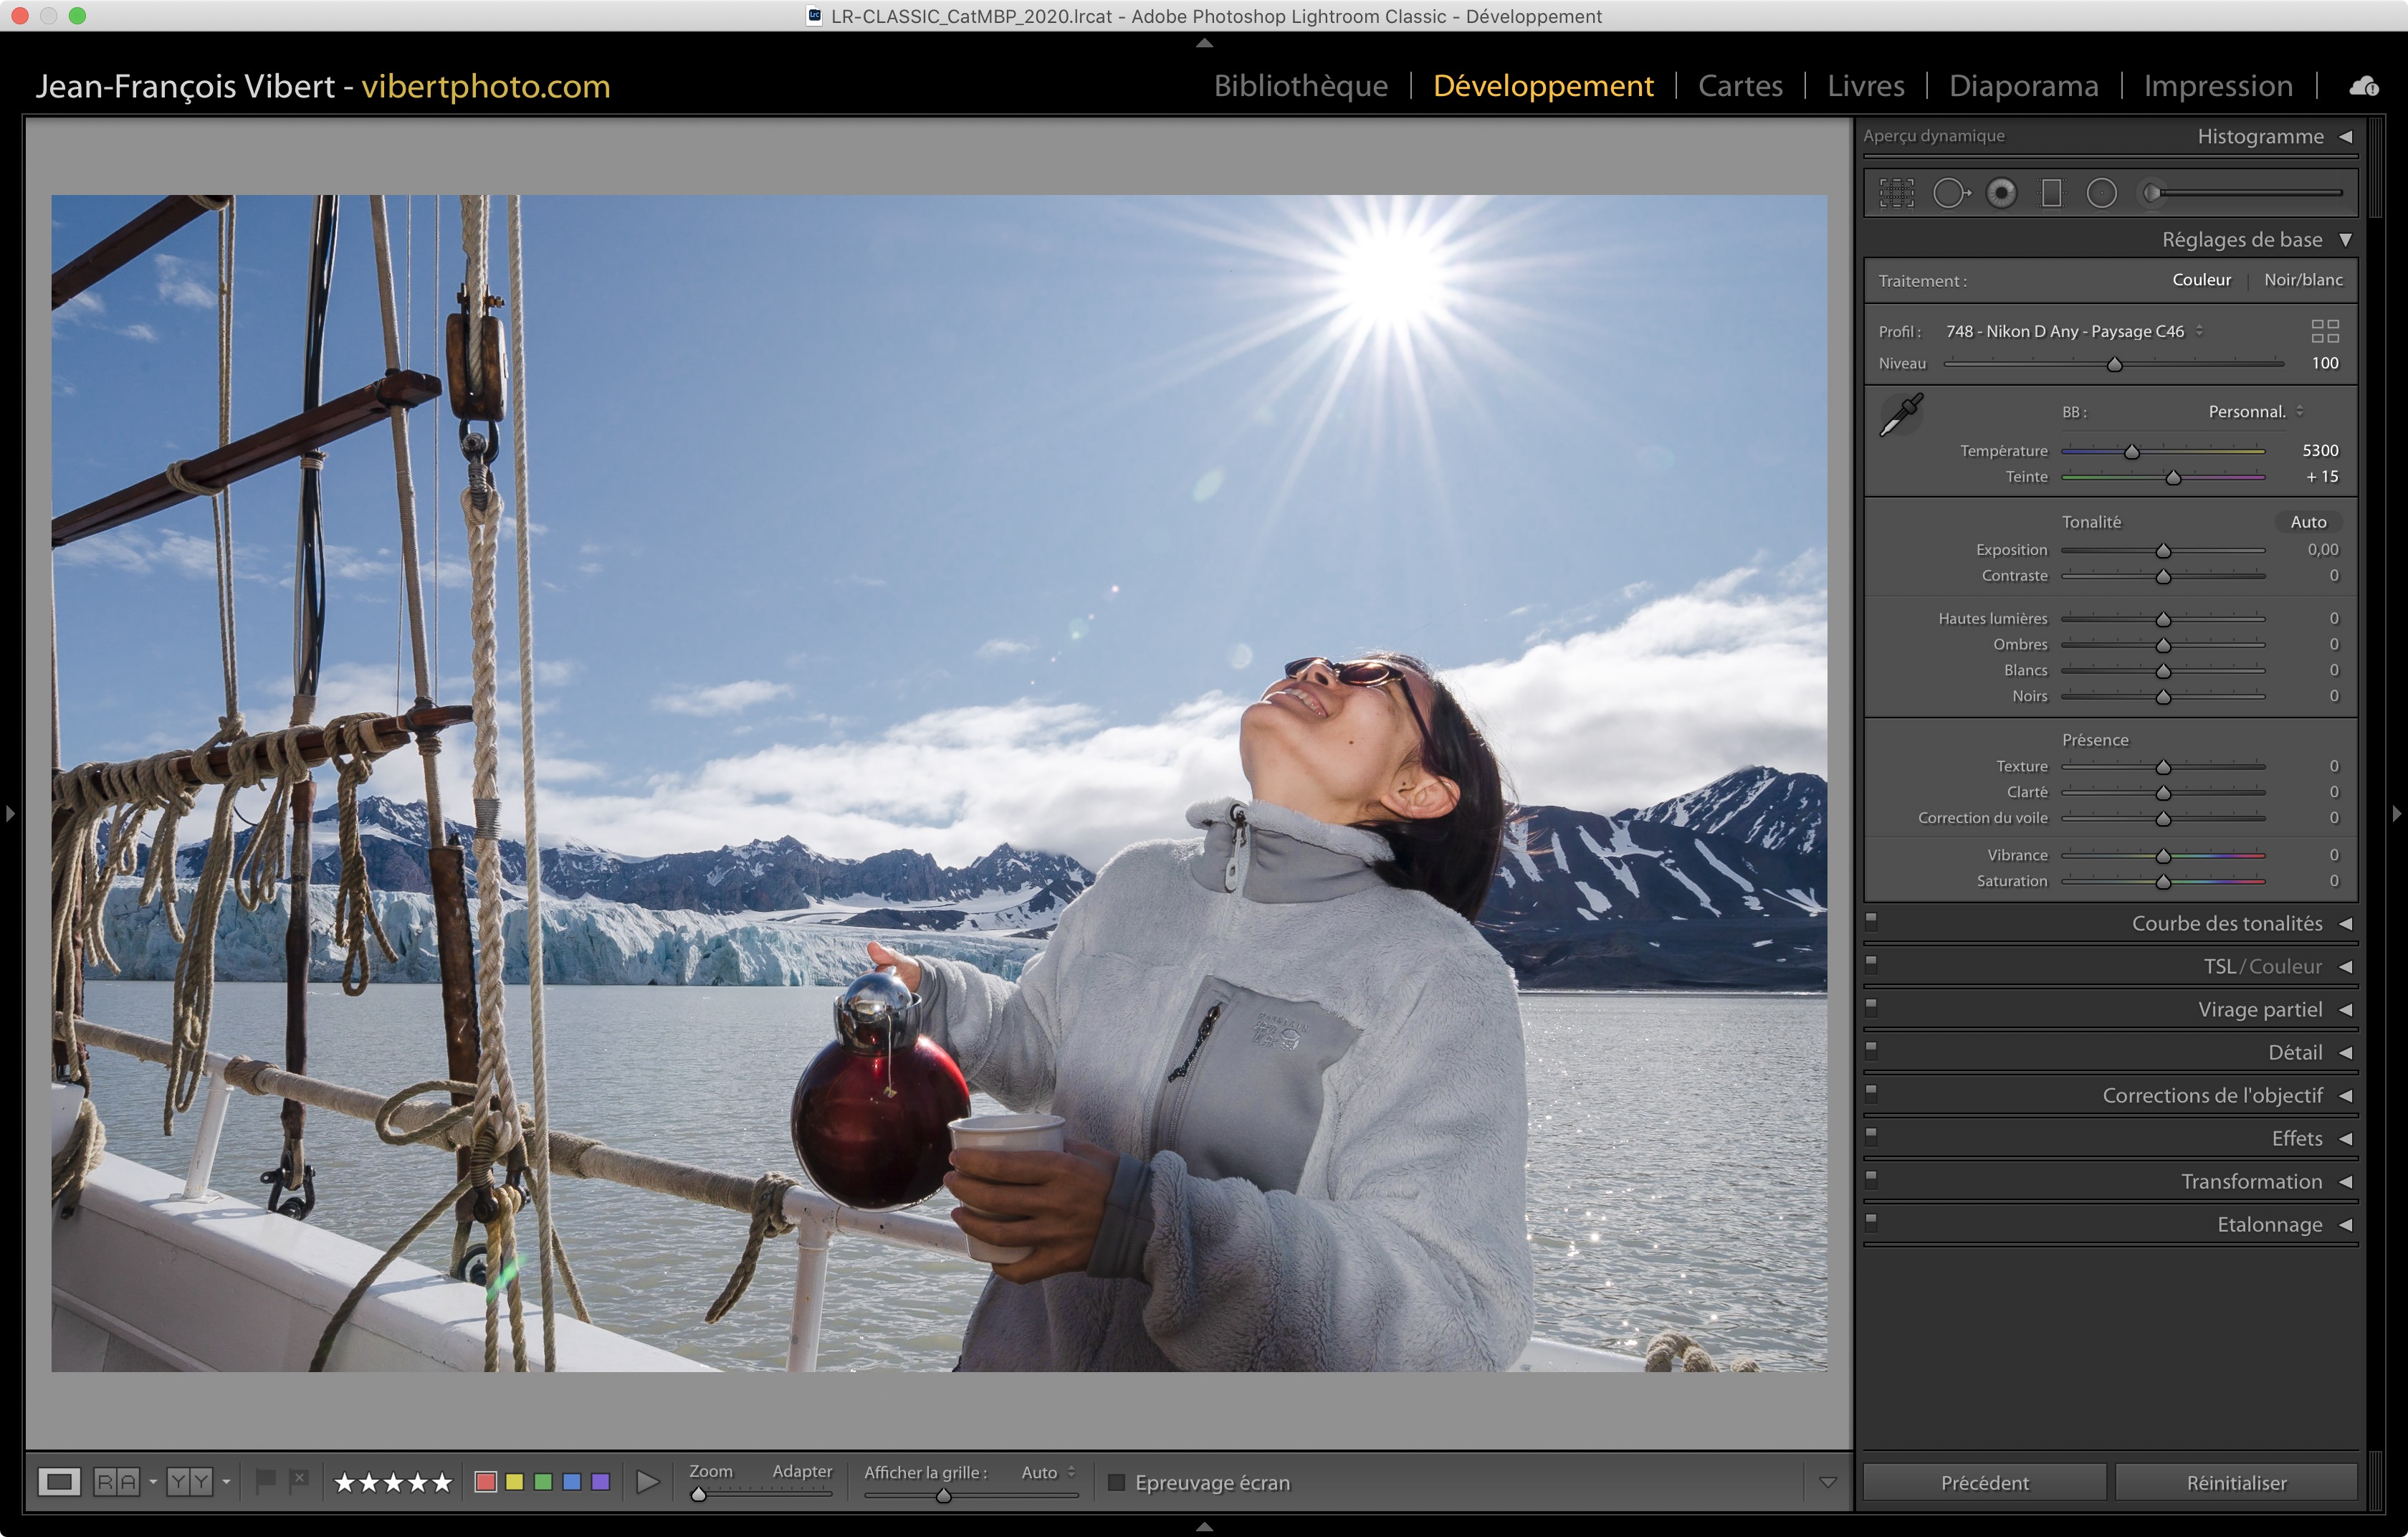Choose the Red Eye Correction tool
Screen dimensions: 2408x1537
point(2001,193)
